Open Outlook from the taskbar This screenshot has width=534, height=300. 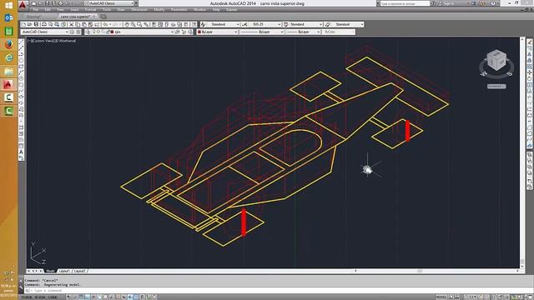pos(9,17)
